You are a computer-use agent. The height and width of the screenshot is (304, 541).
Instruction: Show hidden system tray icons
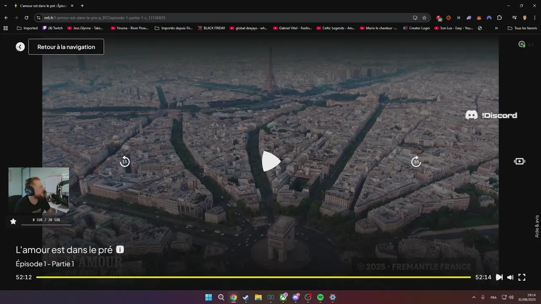coord(474,297)
